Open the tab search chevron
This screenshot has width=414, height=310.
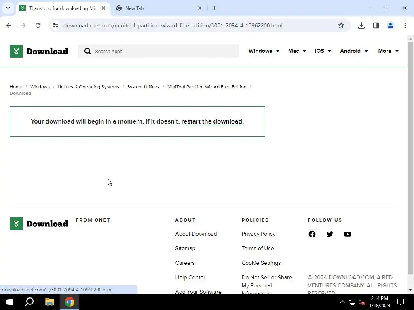[x=8, y=8]
